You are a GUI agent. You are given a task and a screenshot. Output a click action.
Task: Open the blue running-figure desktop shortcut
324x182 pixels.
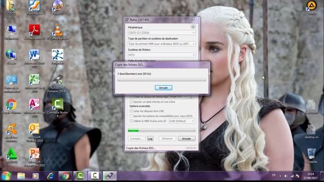(x=58, y=57)
